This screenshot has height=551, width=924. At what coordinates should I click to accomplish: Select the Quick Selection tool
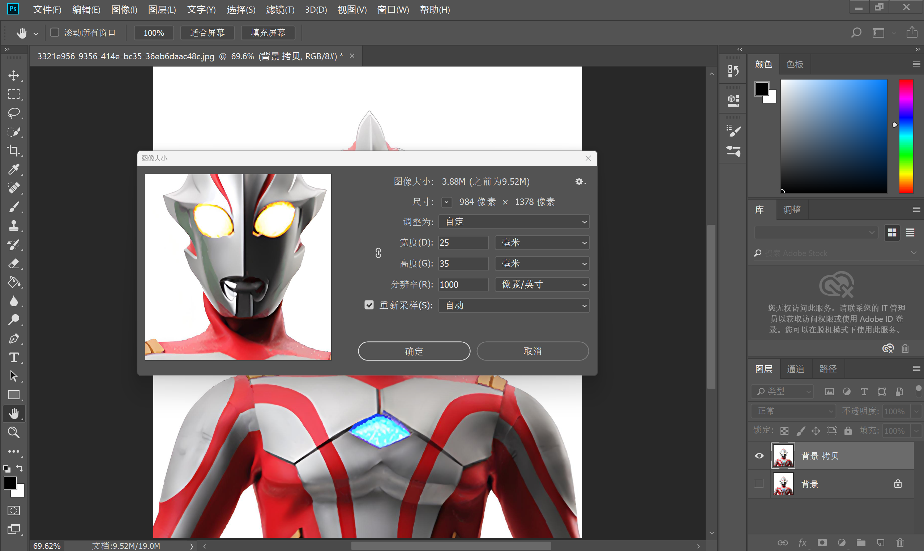click(x=14, y=132)
